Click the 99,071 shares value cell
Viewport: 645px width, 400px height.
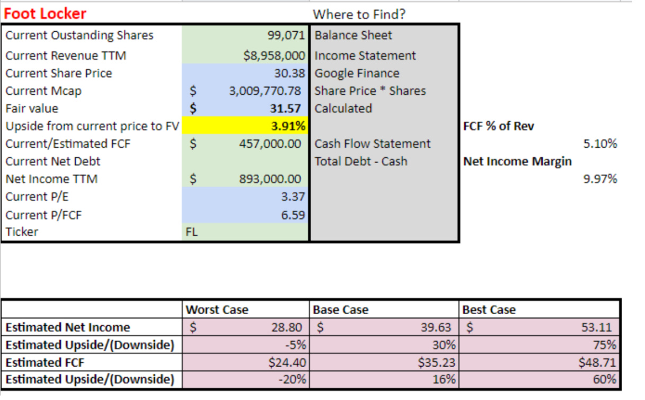pos(245,35)
